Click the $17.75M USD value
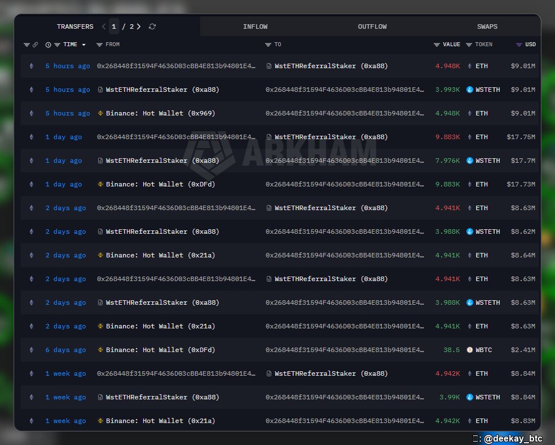Viewport: 555px width, 445px height. click(521, 137)
